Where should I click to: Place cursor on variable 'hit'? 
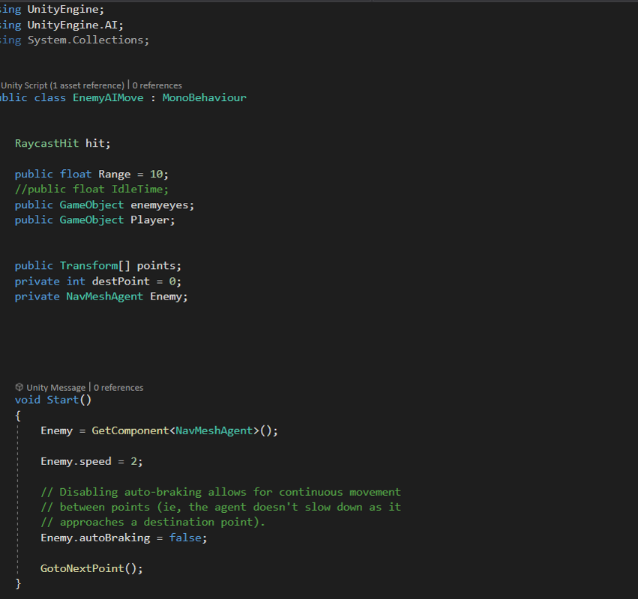click(96, 143)
